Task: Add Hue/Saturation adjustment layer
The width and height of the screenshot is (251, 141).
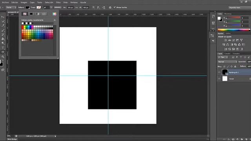Action: pyautogui.click(x=224, y=45)
